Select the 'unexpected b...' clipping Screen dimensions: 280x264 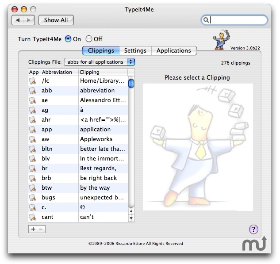pyautogui.click(x=102, y=197)
